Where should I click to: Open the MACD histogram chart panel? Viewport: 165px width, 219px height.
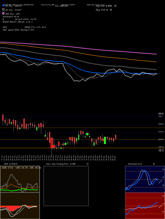[20, 206]
